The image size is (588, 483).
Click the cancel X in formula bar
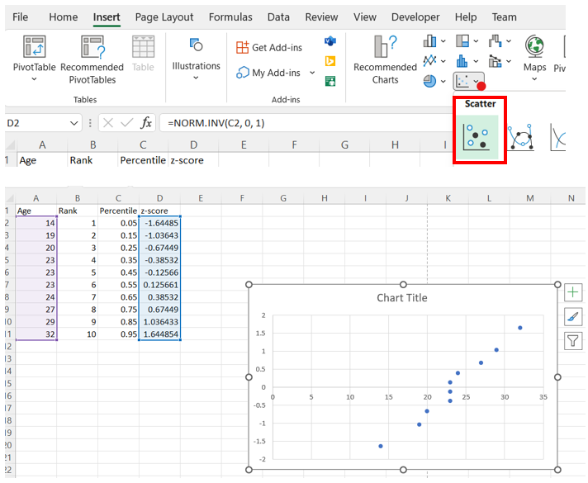108,123
